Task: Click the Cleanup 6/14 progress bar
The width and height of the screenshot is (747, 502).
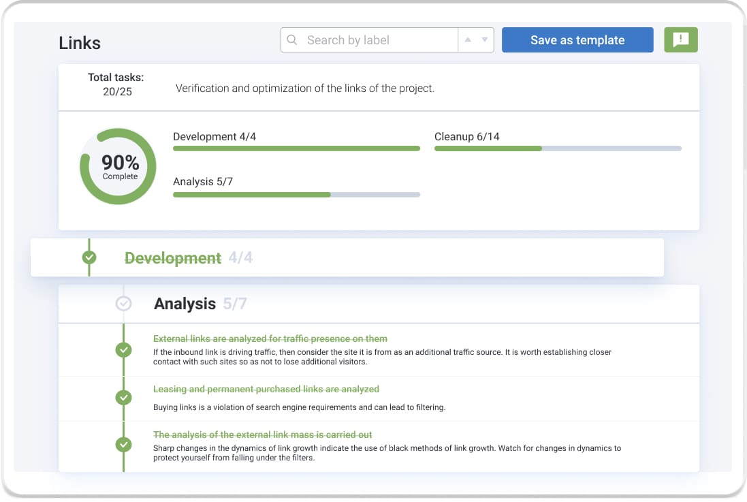Action: (558, 148)
